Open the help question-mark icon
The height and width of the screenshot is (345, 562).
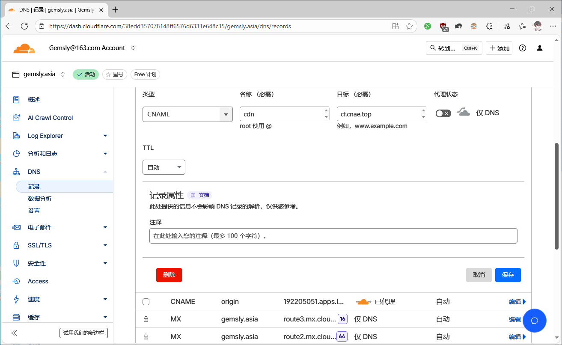(522, 48)
